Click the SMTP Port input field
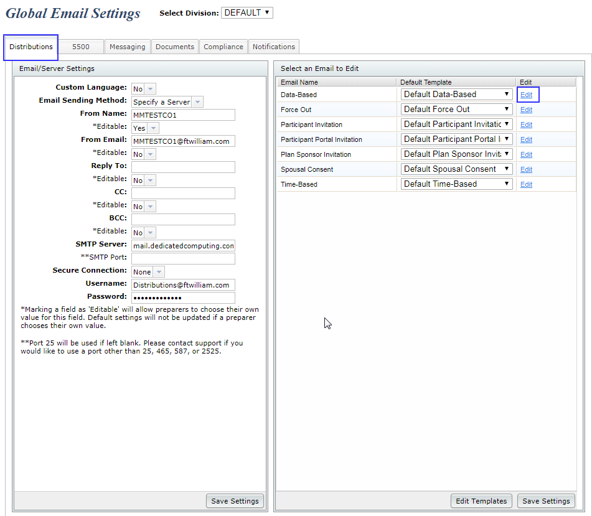Image resolution: width=592 pixels, height=516 pixels. 183,258
